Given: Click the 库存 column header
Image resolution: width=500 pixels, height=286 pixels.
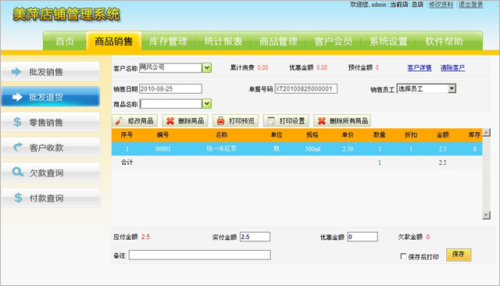Looking at the screenshot, I should (474, 135).
